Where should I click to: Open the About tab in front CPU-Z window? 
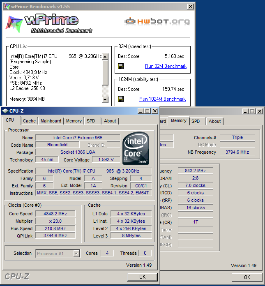pos(110,121)
